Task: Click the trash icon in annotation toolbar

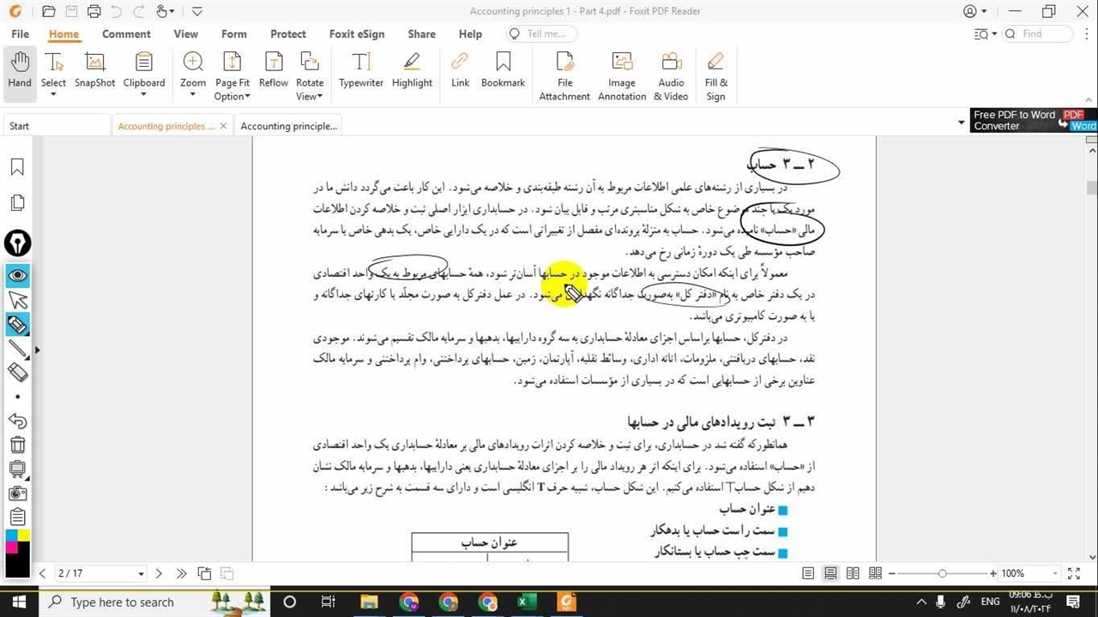Action: pyautogui.click(x=17, y=444)
